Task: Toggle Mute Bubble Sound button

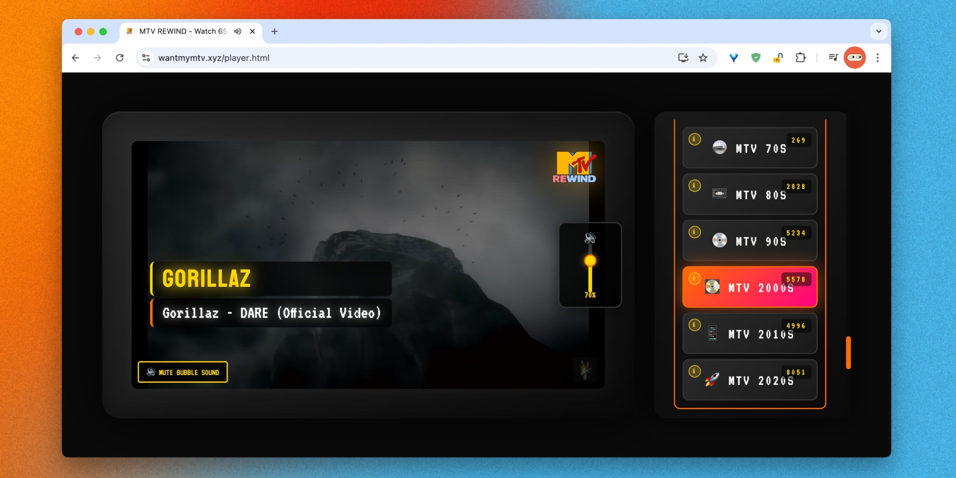Action: tap(183, 372)
